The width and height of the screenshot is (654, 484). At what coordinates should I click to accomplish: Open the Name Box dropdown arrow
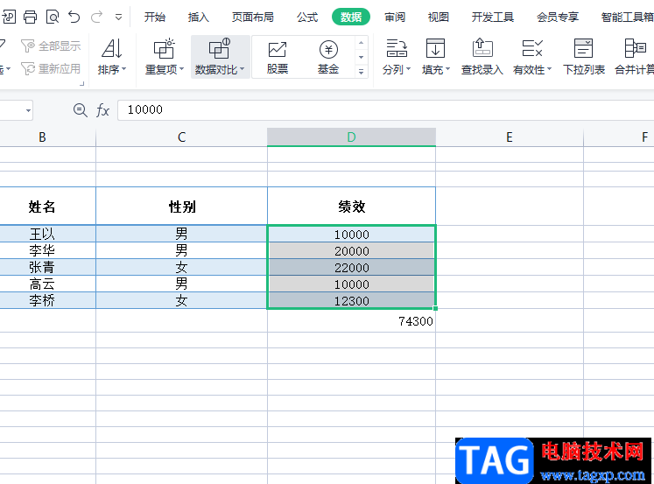tap(28, 110)
